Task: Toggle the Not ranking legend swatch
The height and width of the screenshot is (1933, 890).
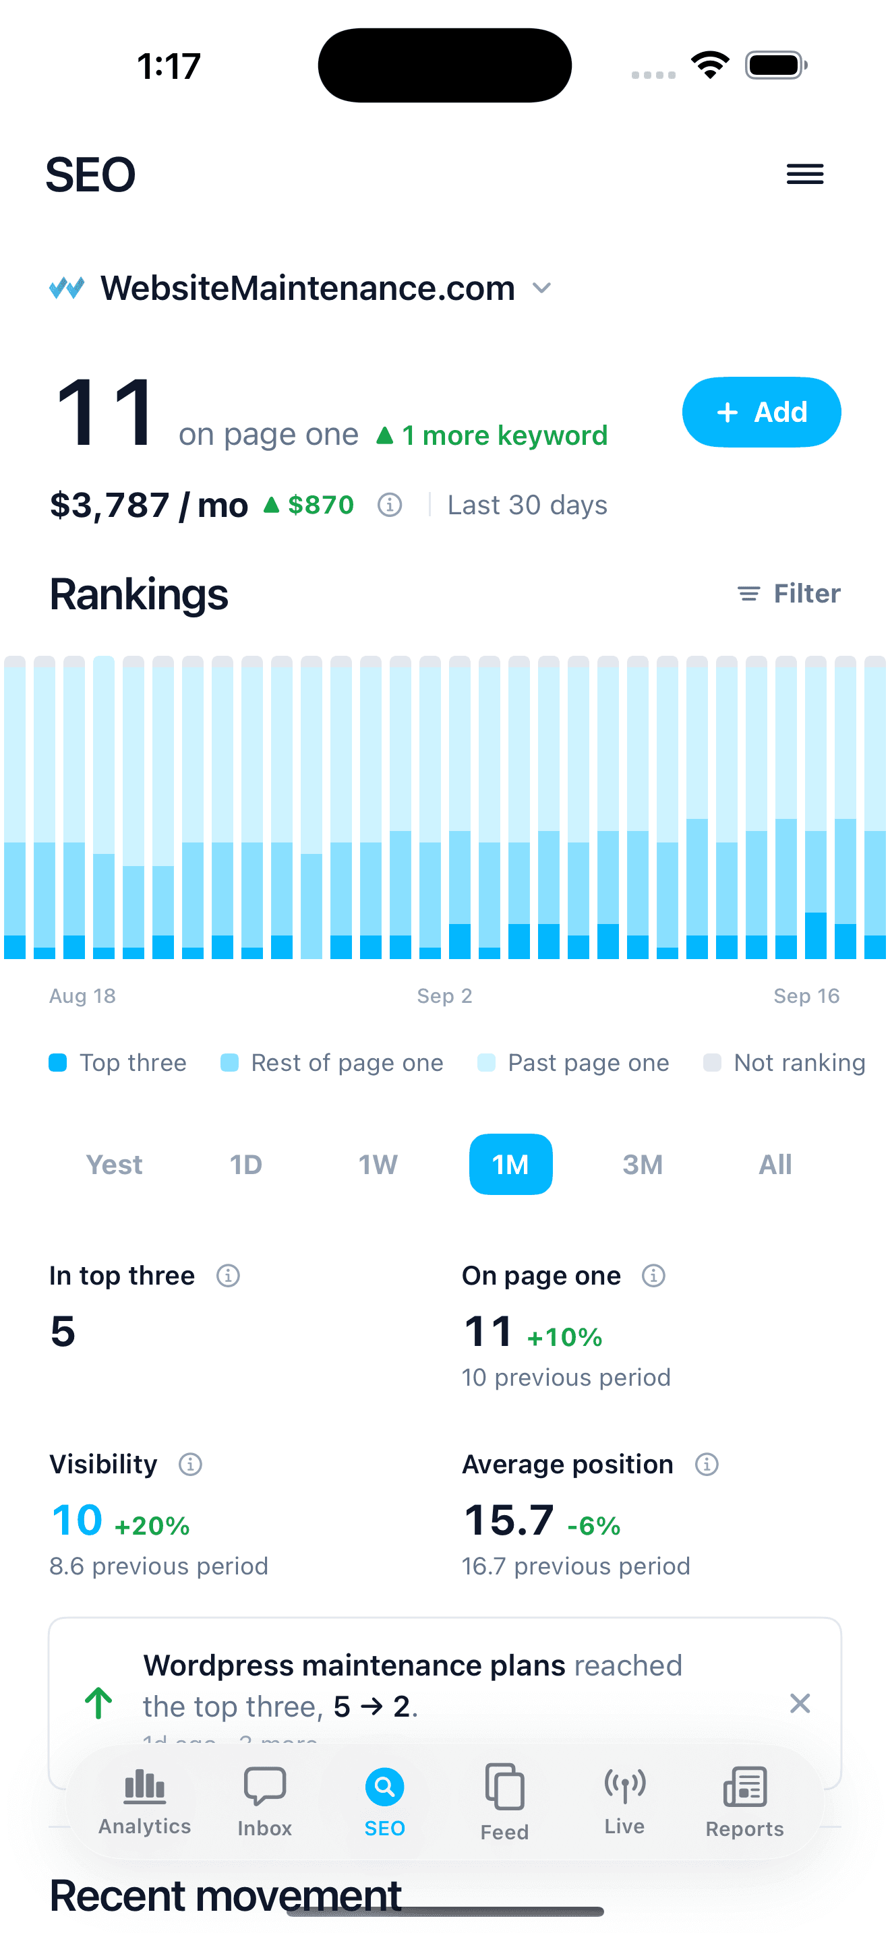Action: [712, 1063]
